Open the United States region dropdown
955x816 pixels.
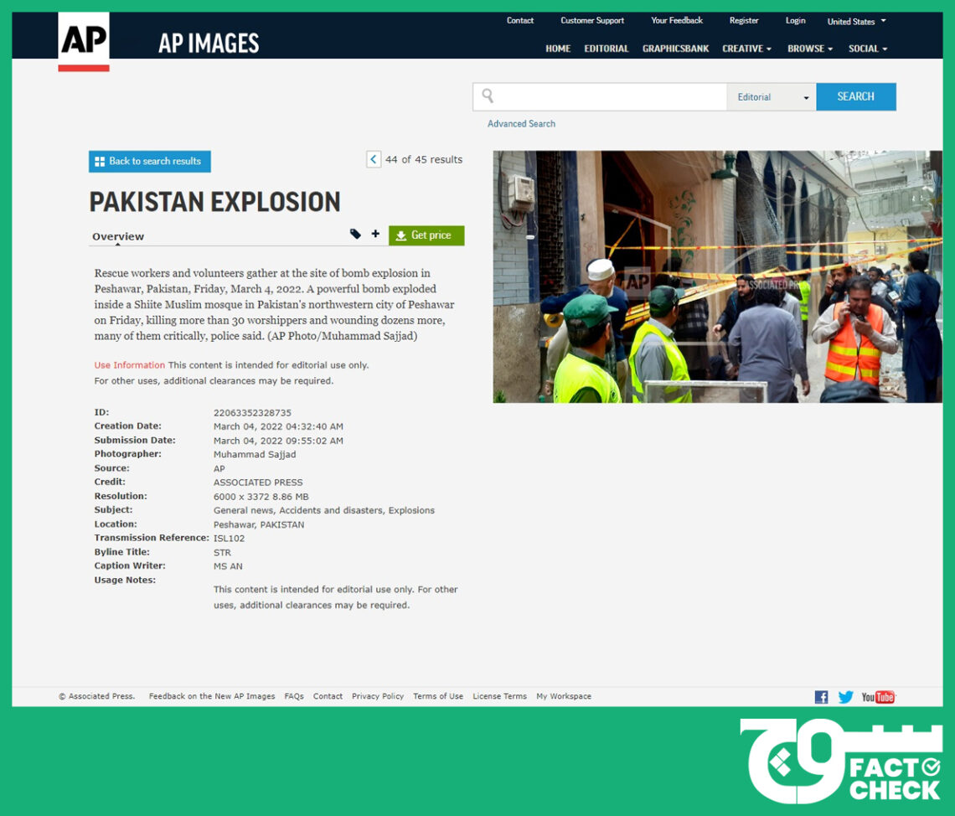pos(856,21)
